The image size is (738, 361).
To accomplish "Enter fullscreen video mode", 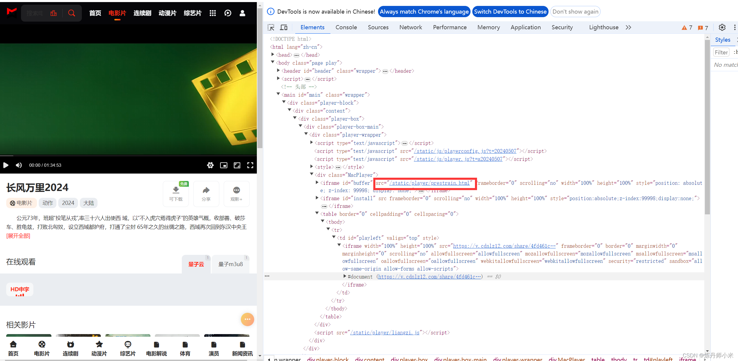I will click(x=250, y=165).
